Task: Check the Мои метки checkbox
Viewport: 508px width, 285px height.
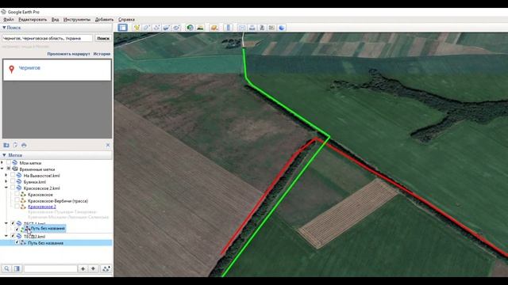Action: (x=9, y=163)
